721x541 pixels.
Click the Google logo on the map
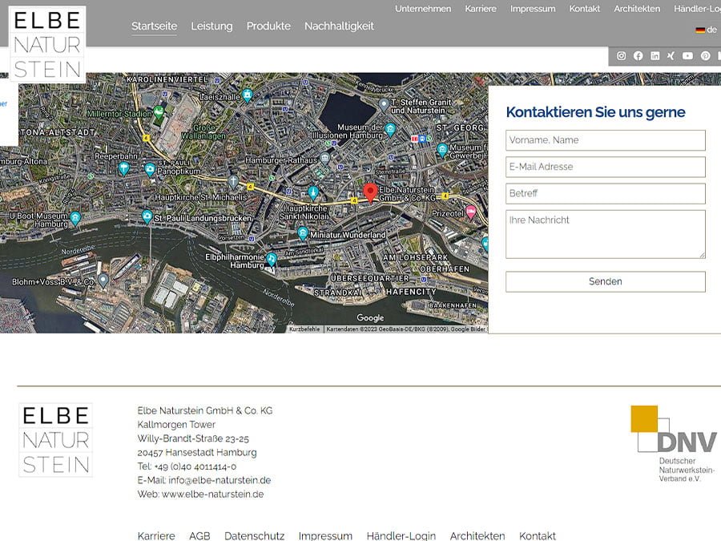370,317
